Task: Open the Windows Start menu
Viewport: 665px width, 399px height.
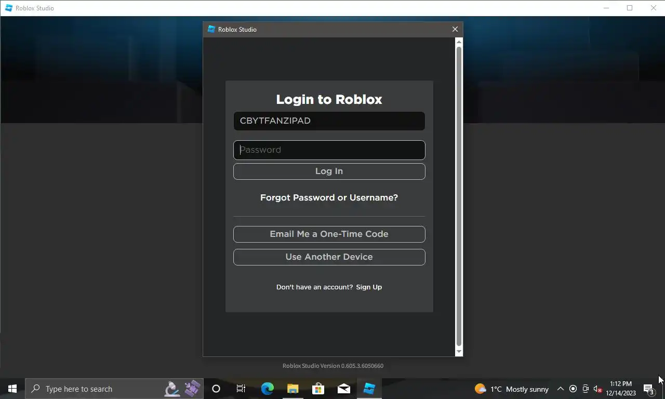Action: pyautogui.click(x=12, y=389)
